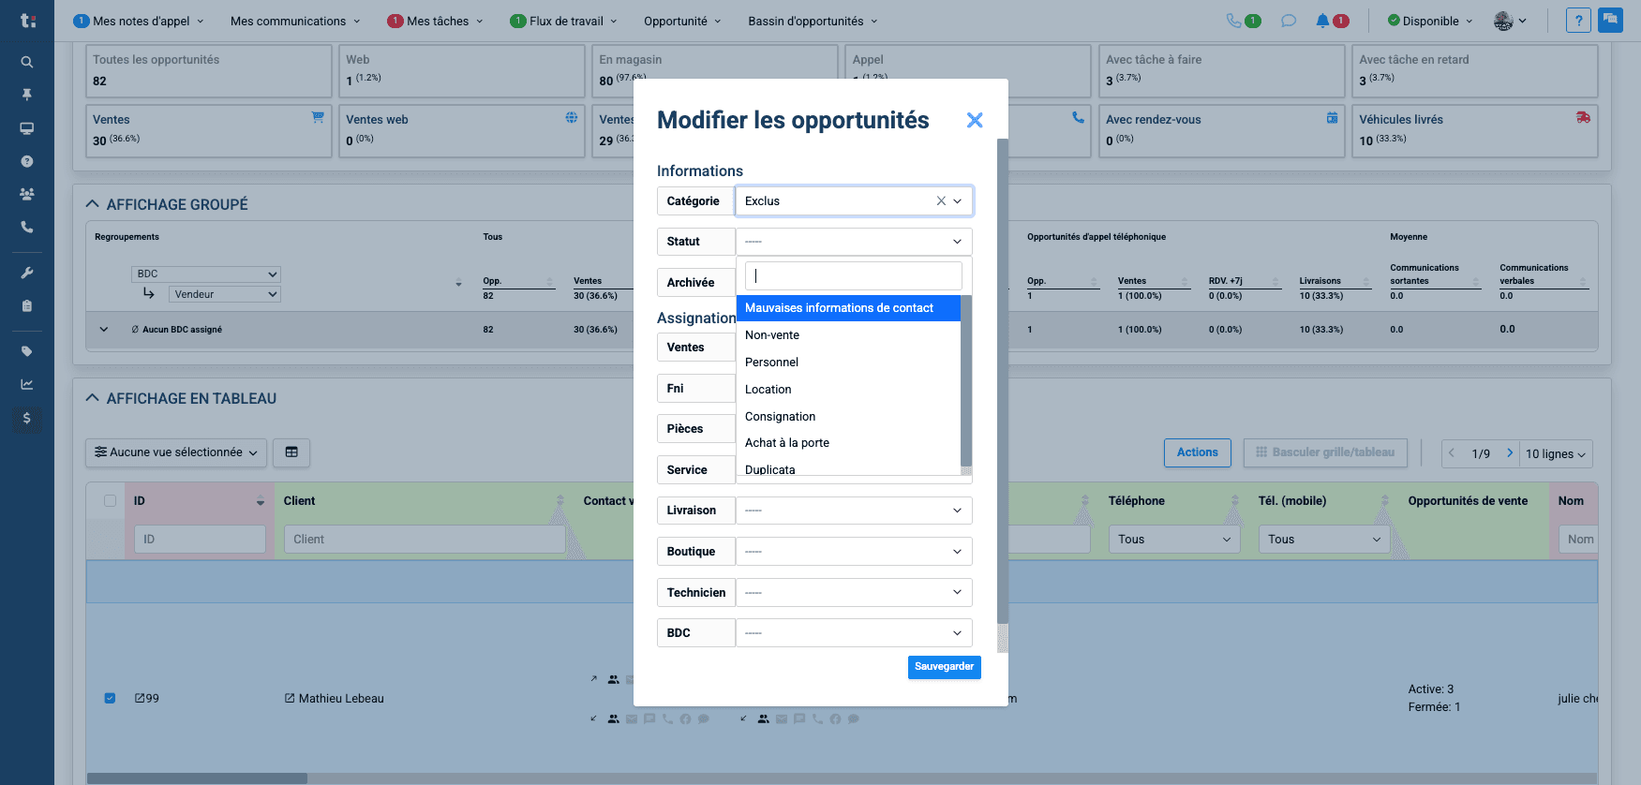Open the Technicien dropdown
The height and width of the screenshot is (785, 1641).
click(x=854, y=592)
